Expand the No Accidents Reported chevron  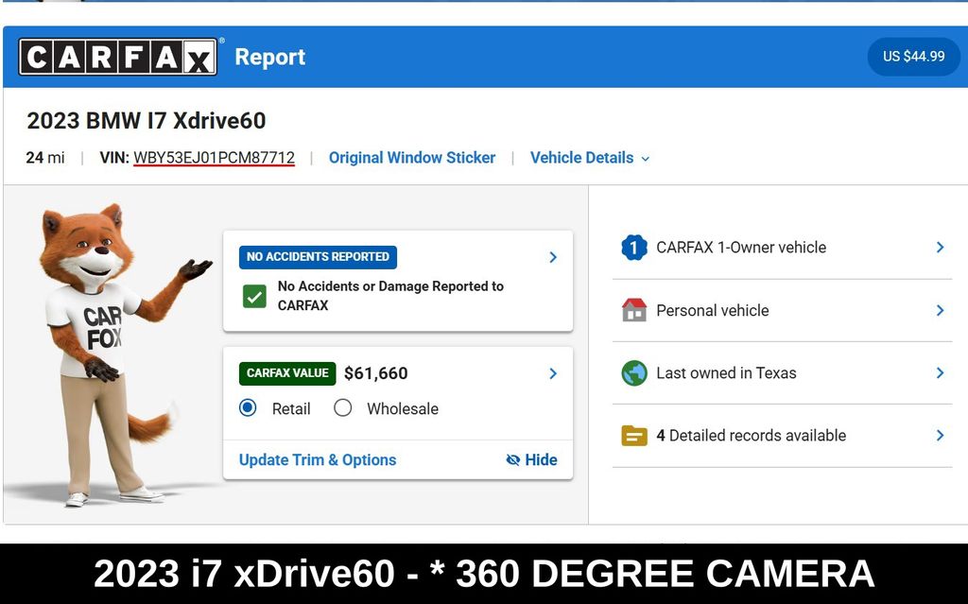553,257
